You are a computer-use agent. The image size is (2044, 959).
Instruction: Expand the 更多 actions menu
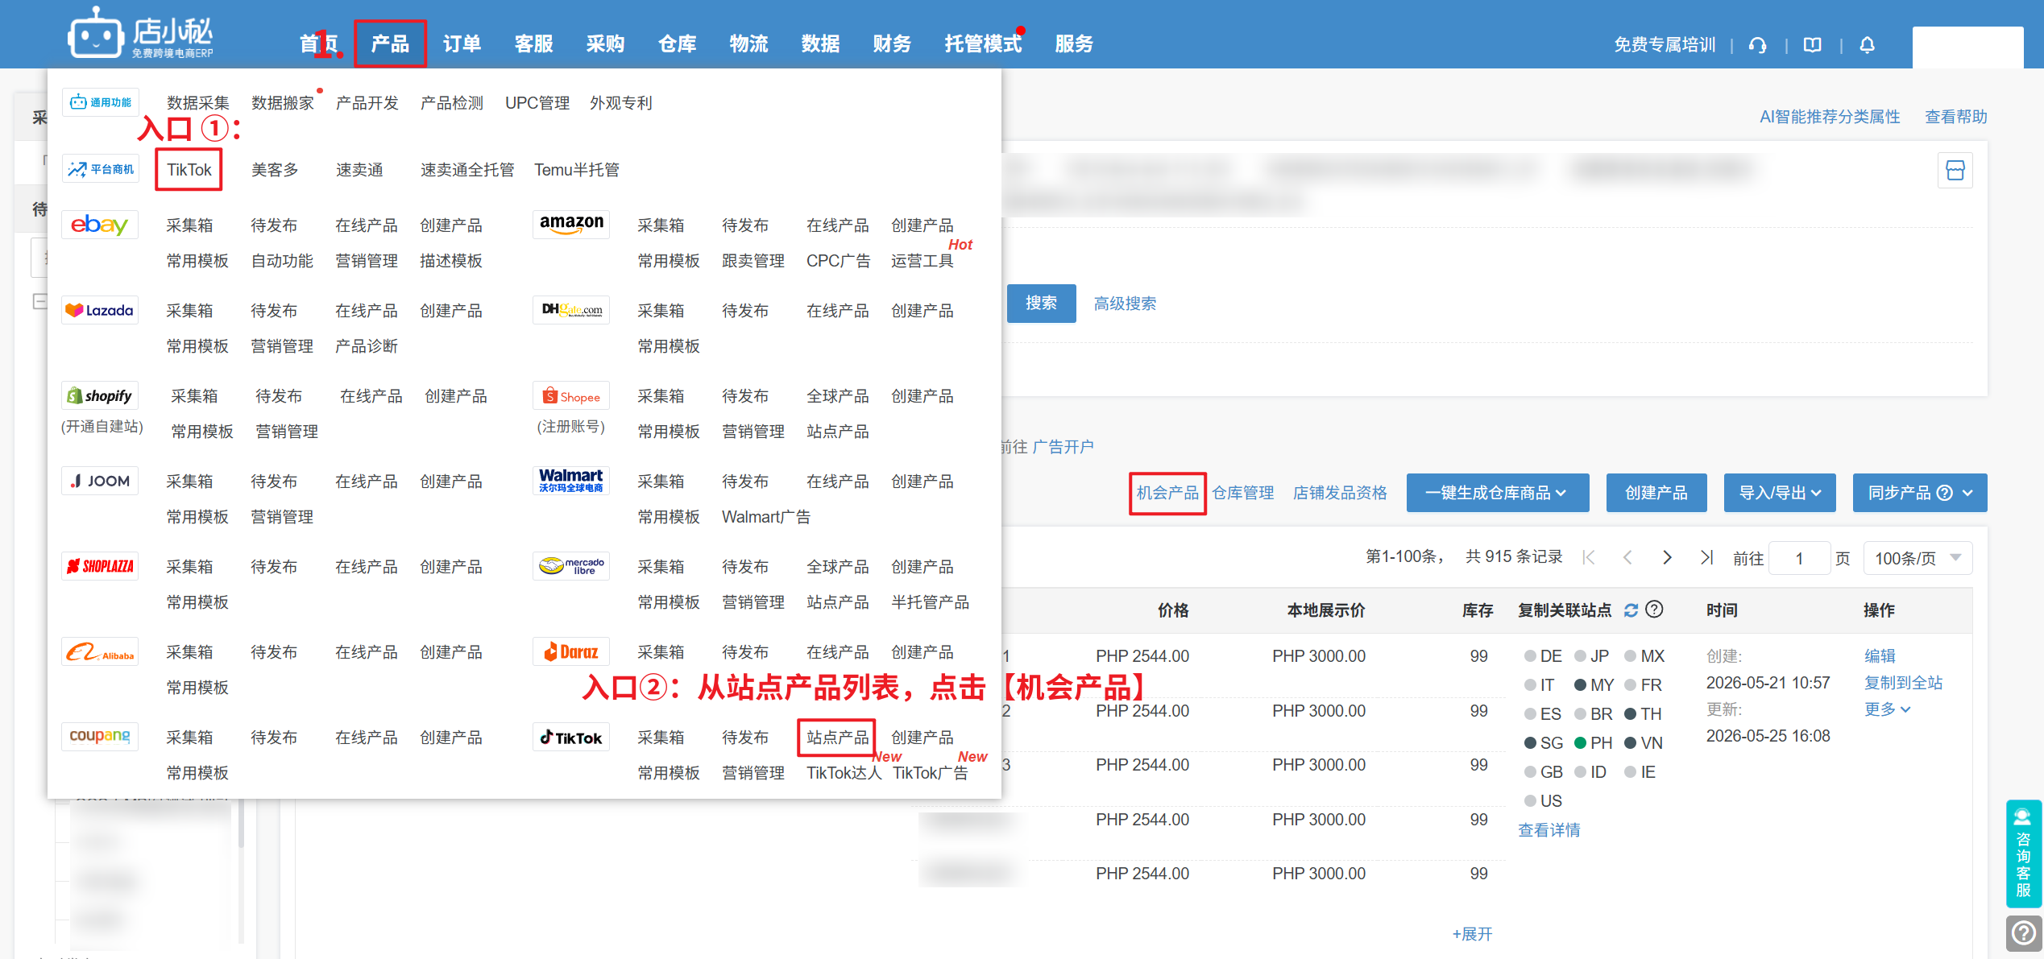(1887, 709)
